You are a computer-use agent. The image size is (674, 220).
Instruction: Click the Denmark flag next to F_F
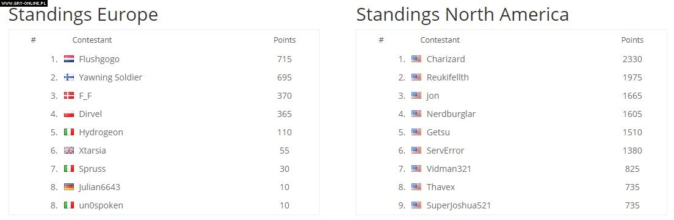point(69,96)
